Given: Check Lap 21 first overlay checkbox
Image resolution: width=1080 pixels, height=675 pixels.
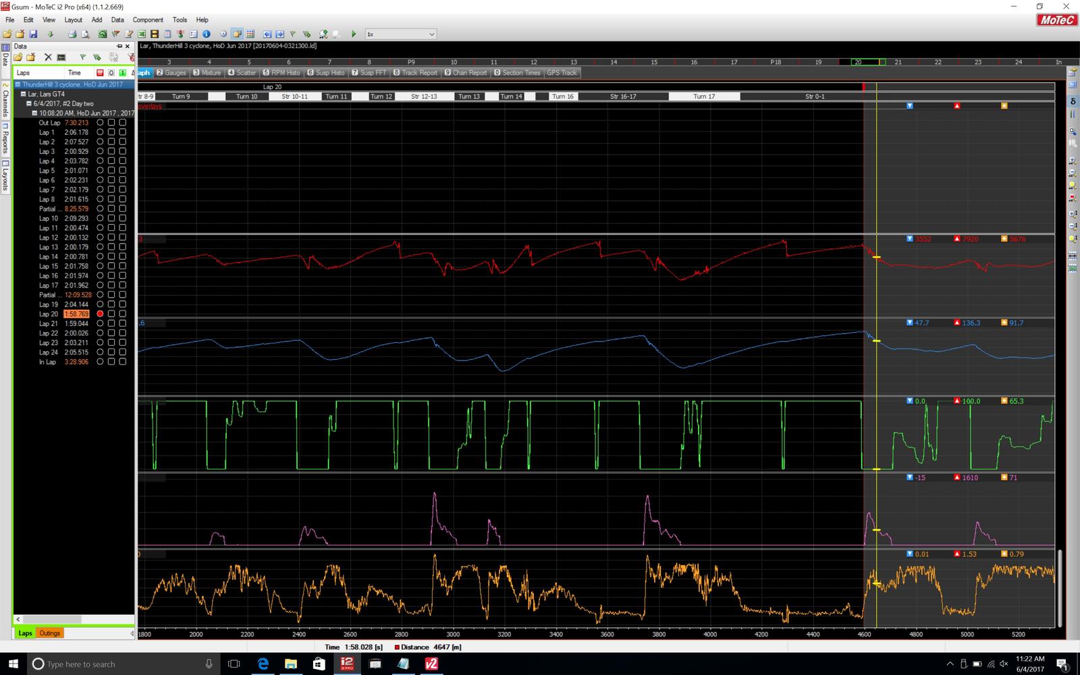Looking at the screenshot, I should 111,323.
